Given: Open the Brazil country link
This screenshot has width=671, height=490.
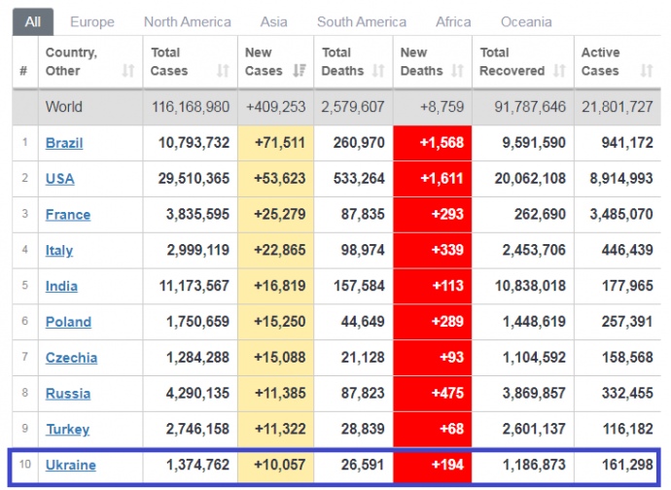Looking at the screenshot, I should [64, 143].
